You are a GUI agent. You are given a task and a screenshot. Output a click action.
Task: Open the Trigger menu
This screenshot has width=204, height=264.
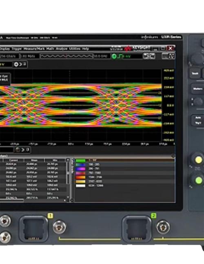(x=17, y=49)
